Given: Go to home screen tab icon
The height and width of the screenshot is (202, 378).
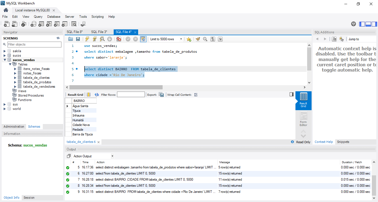Looking at the screenshot, I should [x=6, y=10].
